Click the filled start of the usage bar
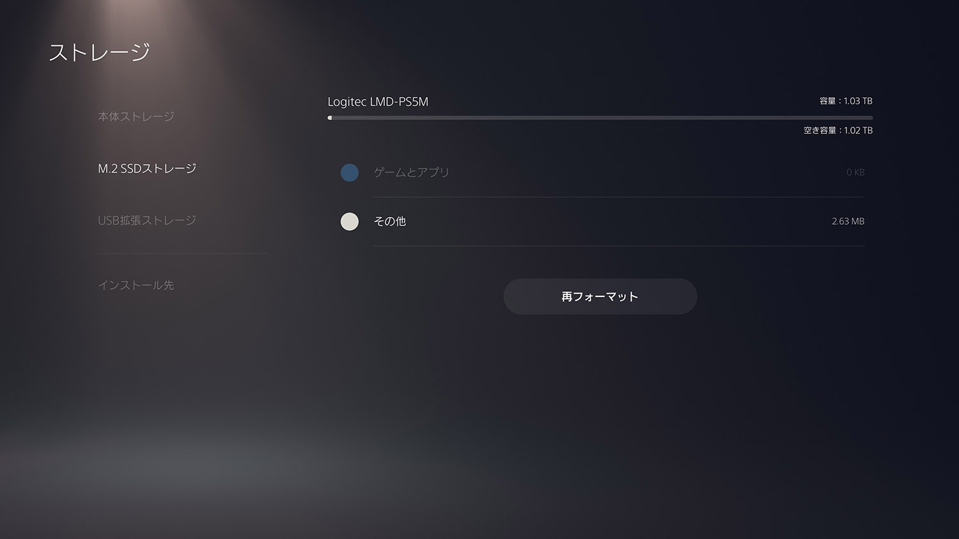 coord(330,118)
